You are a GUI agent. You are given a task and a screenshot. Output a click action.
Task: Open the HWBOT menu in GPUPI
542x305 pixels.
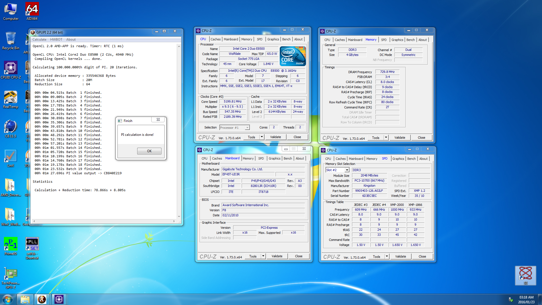tap(56, 40)
